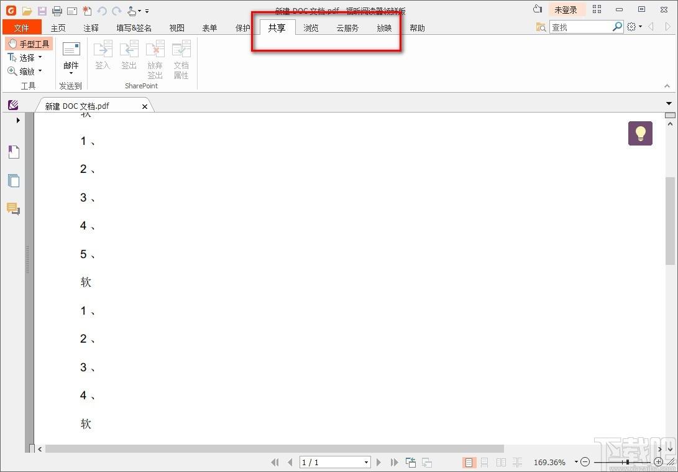Click in the 查找 search field
The width and height of the screenshot is (678, 472).
click(x=580, y=27)
